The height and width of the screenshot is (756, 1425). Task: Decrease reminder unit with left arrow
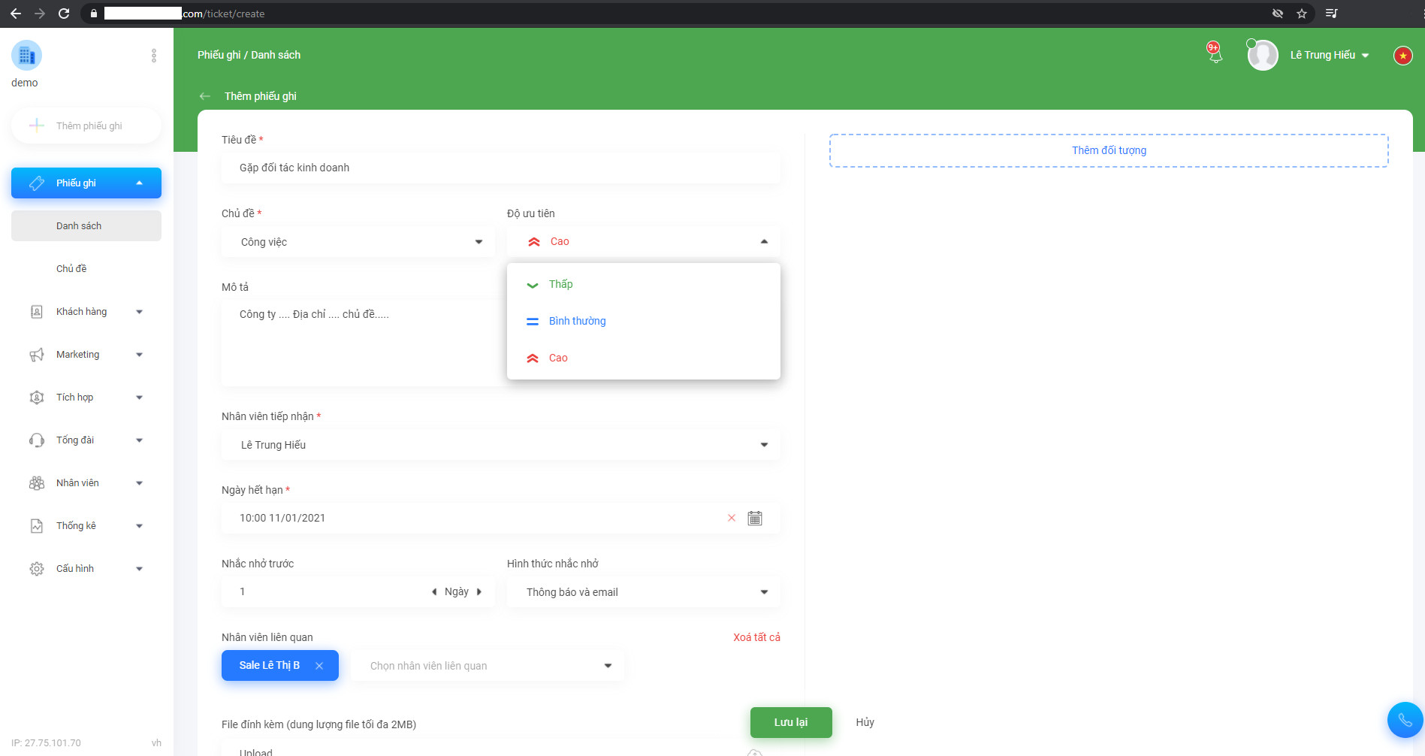[434, 591]
